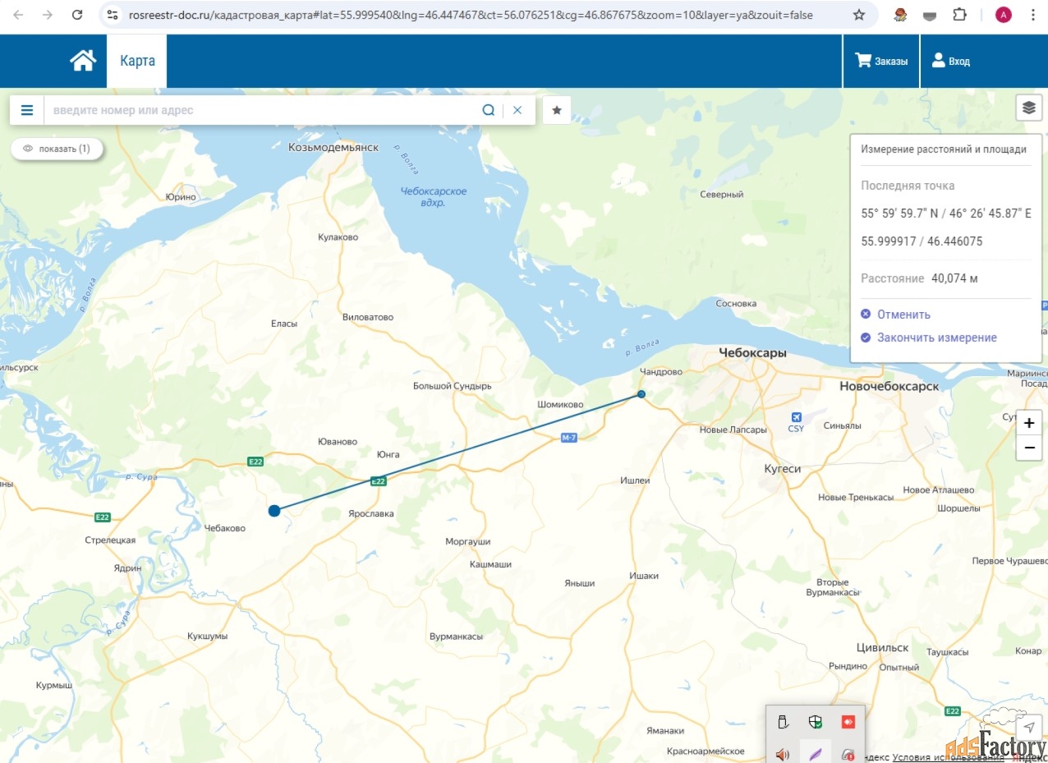Screen dimensions: 1048x763
Task: Click Закончить измерение
Action: pos(929,338)
